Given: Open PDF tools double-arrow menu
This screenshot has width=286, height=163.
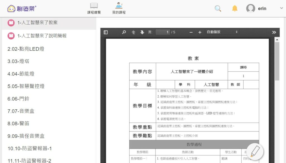Looking at the screenshot, I should point(274,32).
